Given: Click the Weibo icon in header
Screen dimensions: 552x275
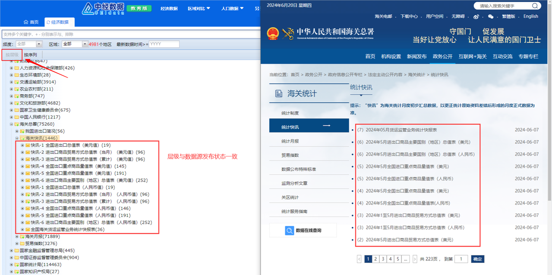Looking at the screenshot, I should pyautogui.click(x=476, y=16).
